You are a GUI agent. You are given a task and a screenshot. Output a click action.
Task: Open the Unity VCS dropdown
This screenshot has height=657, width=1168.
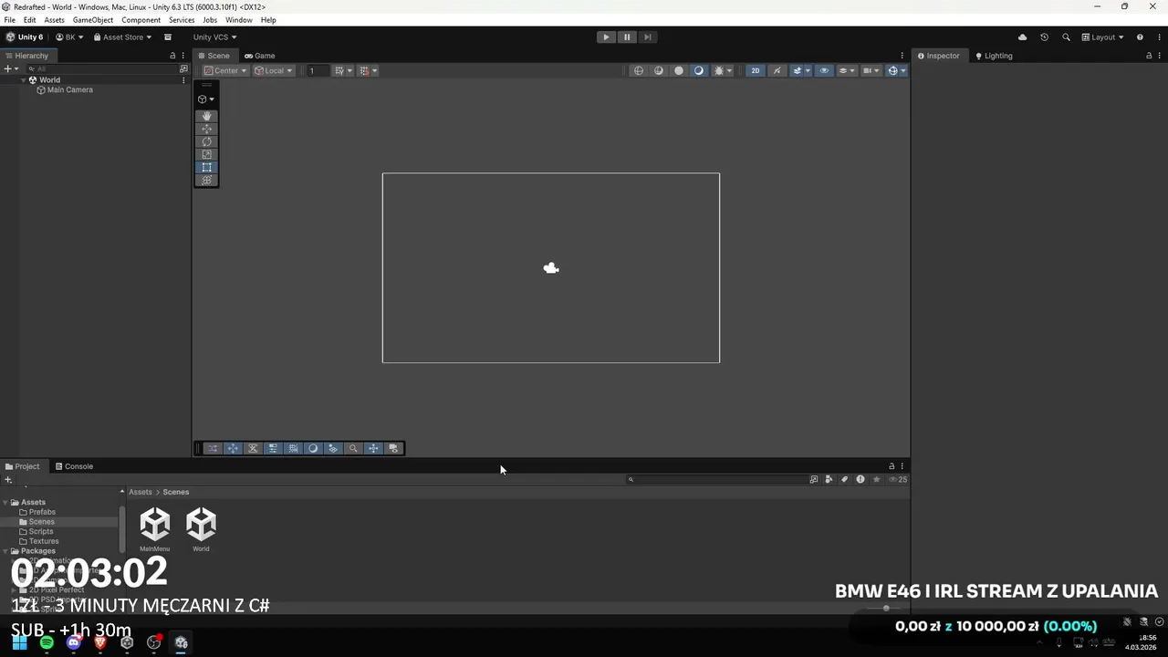(x=214, y=37)
